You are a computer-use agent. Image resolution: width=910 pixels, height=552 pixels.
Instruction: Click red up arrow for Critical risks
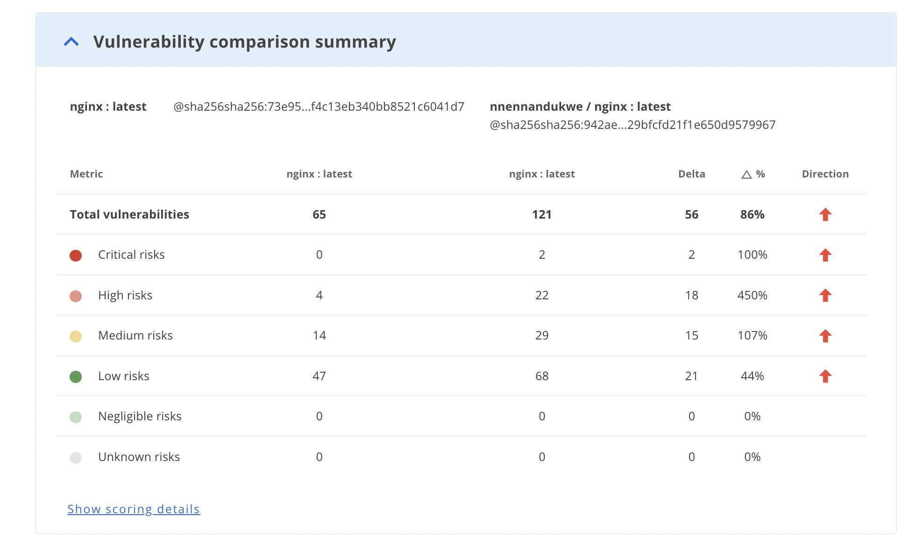(x=825, y=255)
